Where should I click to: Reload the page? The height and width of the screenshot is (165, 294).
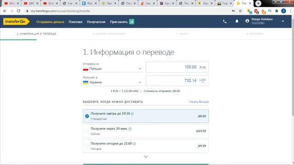[x=18, y=11]
